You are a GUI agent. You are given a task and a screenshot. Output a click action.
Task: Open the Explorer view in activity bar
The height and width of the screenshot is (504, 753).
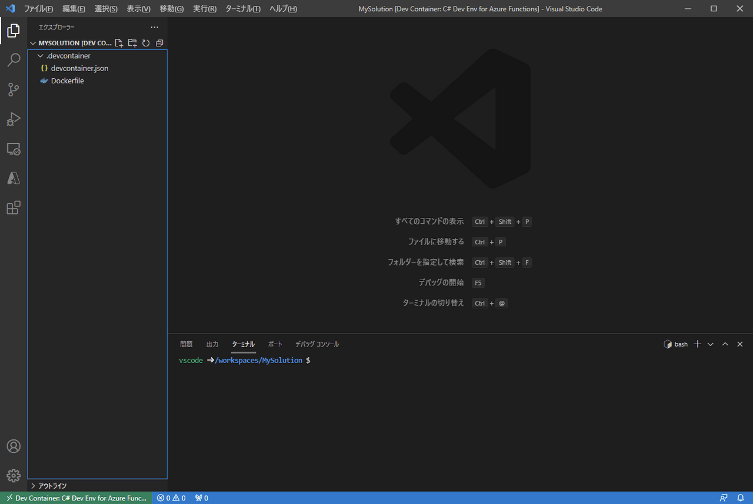pos(14,31)
